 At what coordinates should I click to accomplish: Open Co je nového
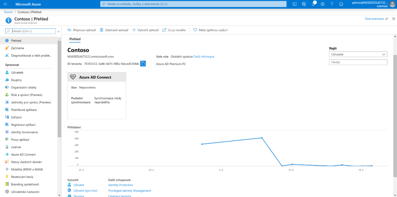tap(174, 30)
